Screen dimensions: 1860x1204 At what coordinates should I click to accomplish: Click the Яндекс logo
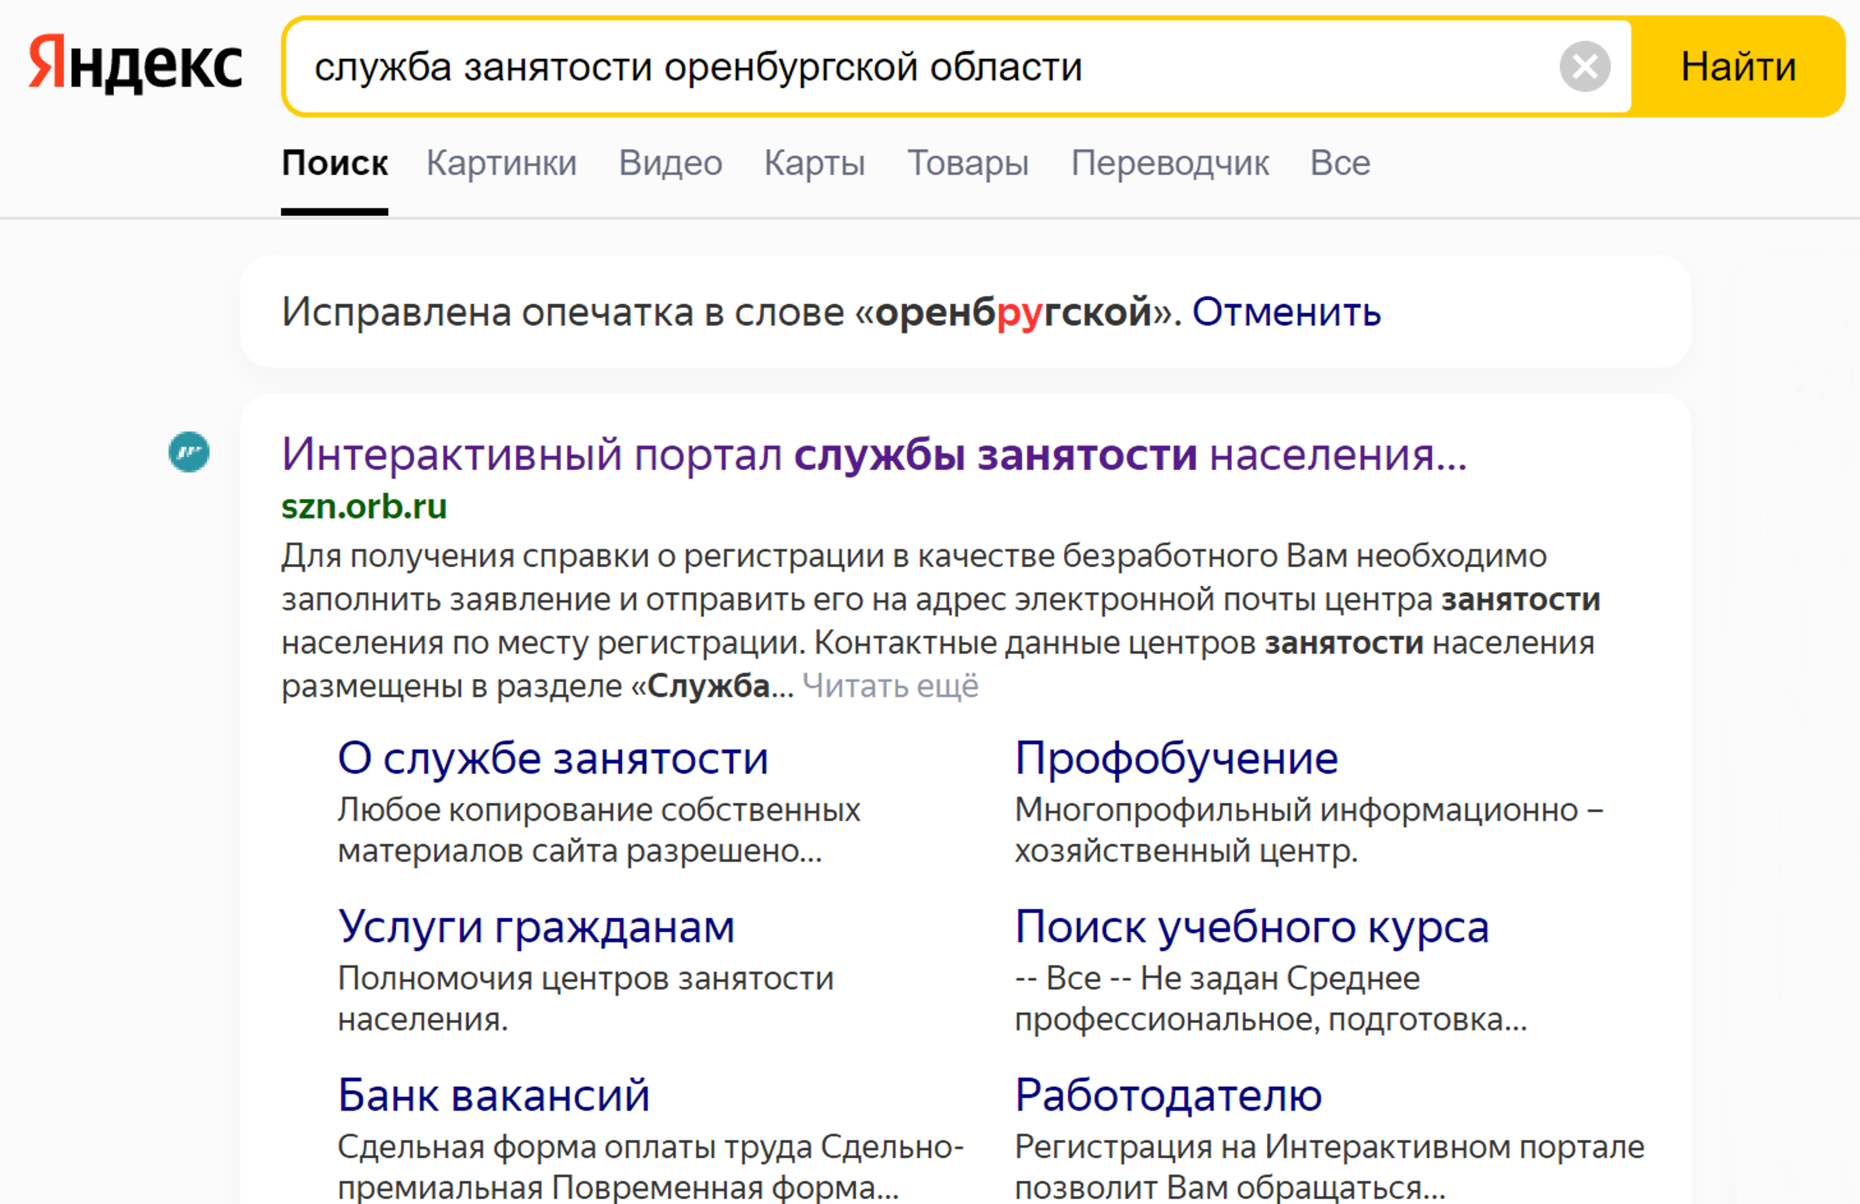(135, 64)
